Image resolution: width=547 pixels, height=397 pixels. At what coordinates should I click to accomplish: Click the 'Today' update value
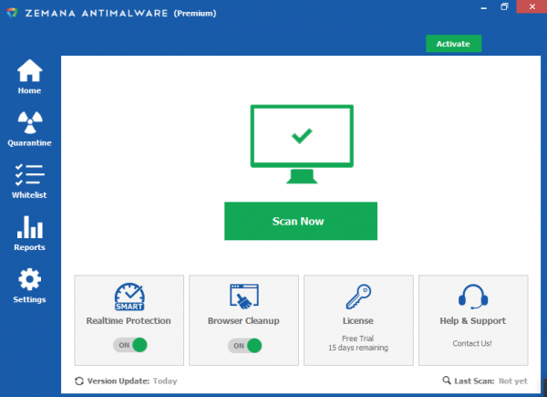tap(165, 381)
